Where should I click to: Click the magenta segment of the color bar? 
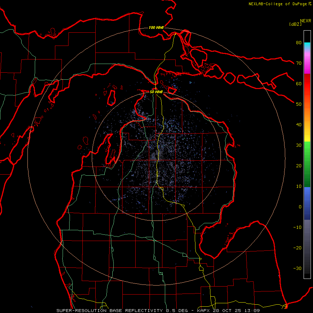click(x=307, y=64)
